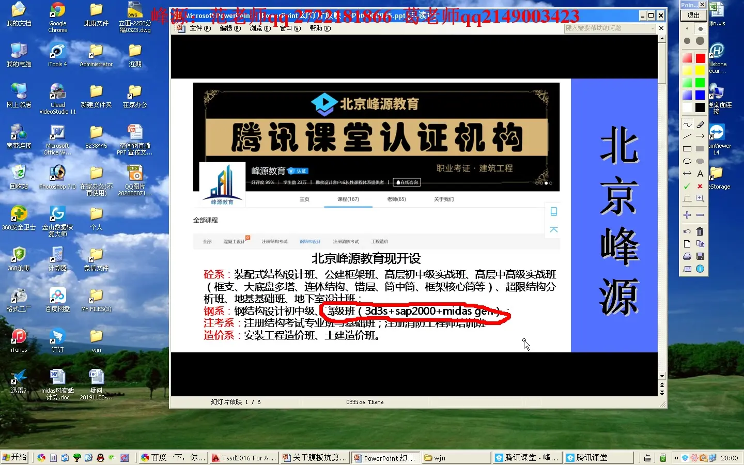Open the Photoshop 7.0 desktop shortcut
This screenshot has height=465, width=744.
pos(57,177)
